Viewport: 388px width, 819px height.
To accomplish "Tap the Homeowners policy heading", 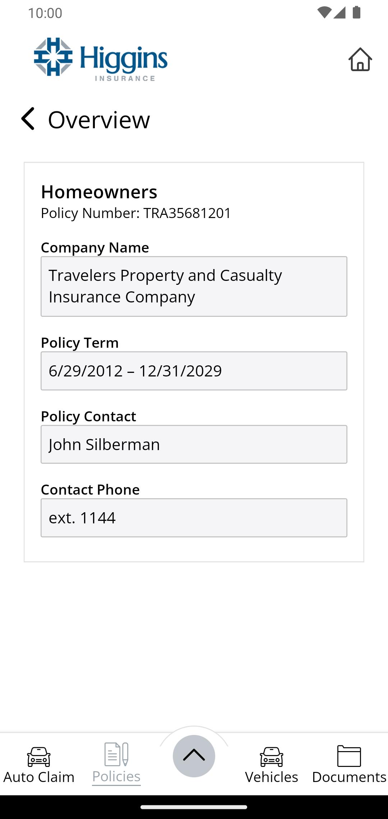I will [x=99, y=192].
